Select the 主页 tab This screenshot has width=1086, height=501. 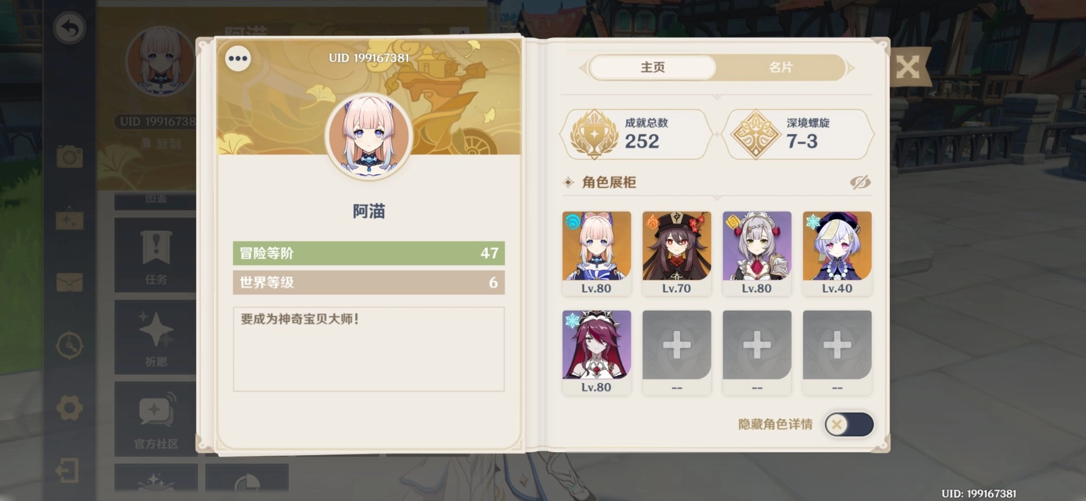click(653, 68)
